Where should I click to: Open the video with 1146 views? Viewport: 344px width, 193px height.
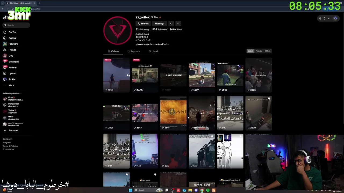click(x=173, y=113)
